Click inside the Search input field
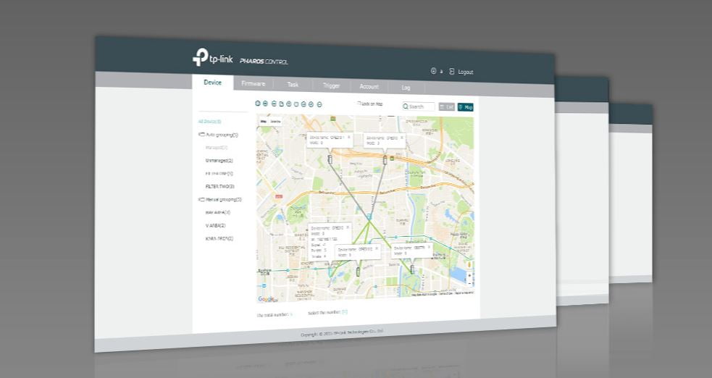Image resolution: width=712 pixels, height=378 pixels. [419, 106]
